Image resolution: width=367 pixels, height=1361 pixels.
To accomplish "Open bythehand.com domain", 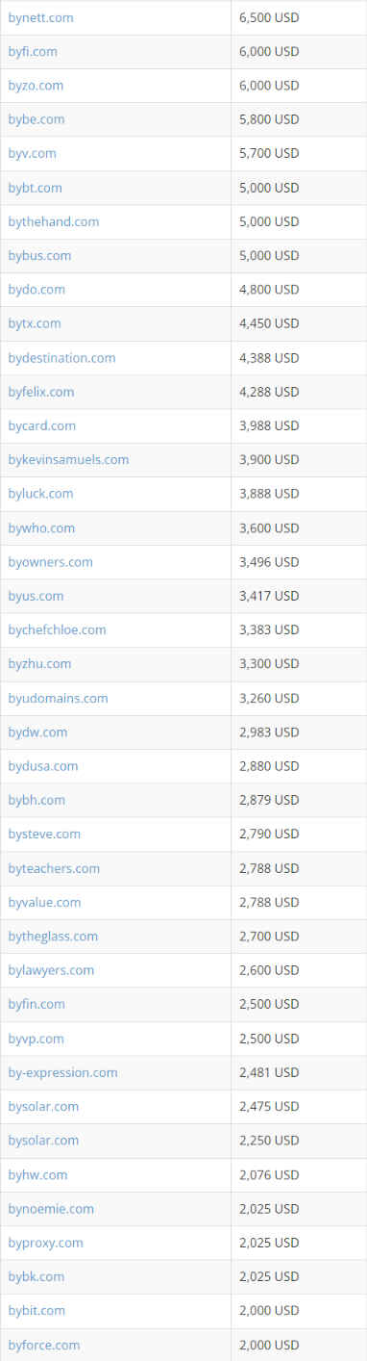I will point(54,221).
